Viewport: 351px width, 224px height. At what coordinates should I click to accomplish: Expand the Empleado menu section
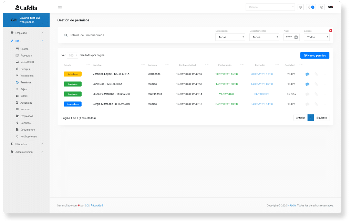coord(27,33)
